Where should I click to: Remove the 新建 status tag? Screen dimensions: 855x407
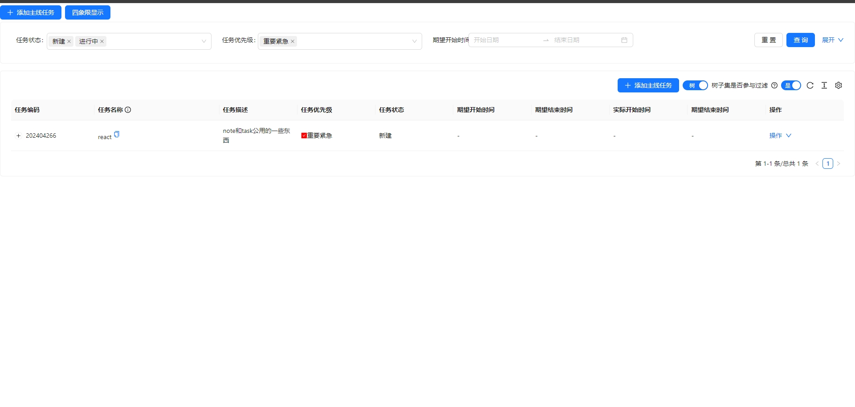tap(69, 41)
